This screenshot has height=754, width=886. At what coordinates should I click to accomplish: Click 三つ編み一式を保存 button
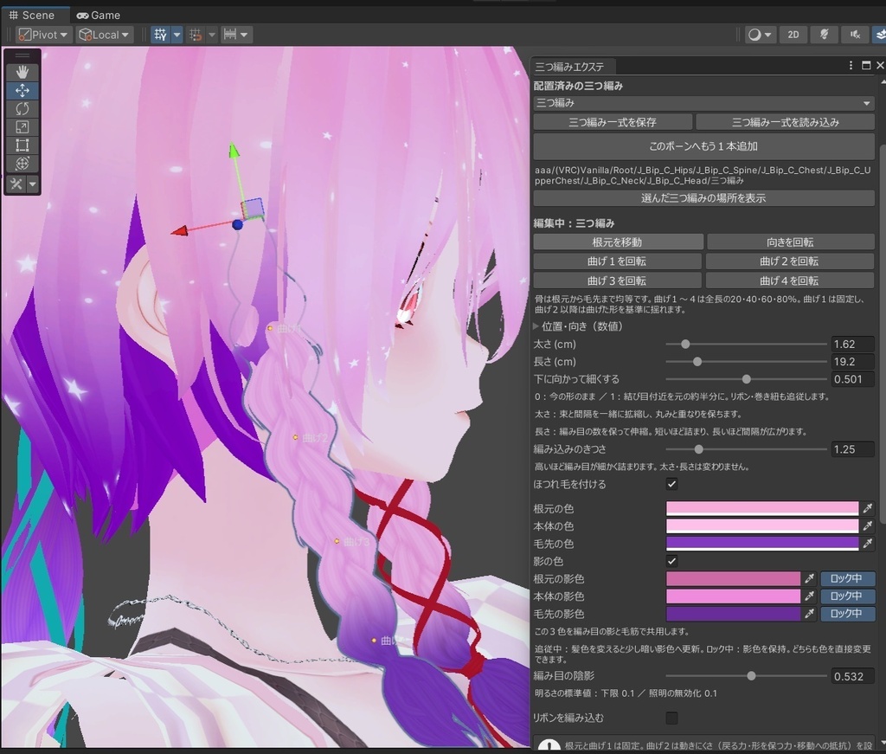click(613, 122)
